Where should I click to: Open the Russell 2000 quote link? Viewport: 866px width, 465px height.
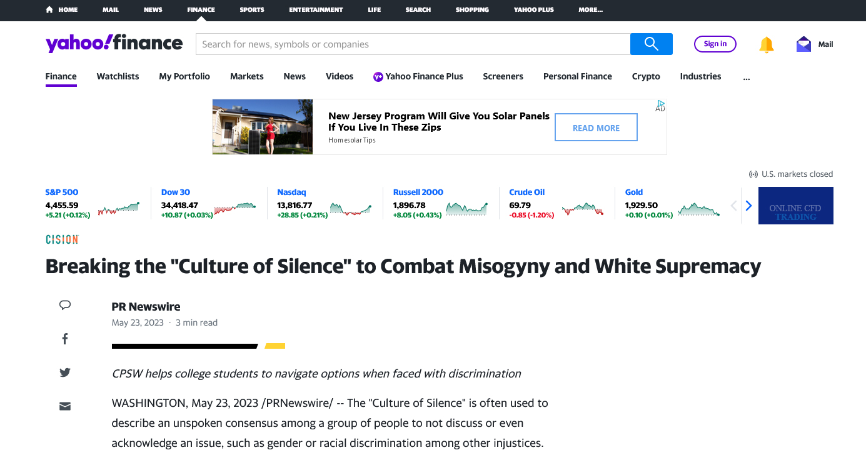point(418,192)
